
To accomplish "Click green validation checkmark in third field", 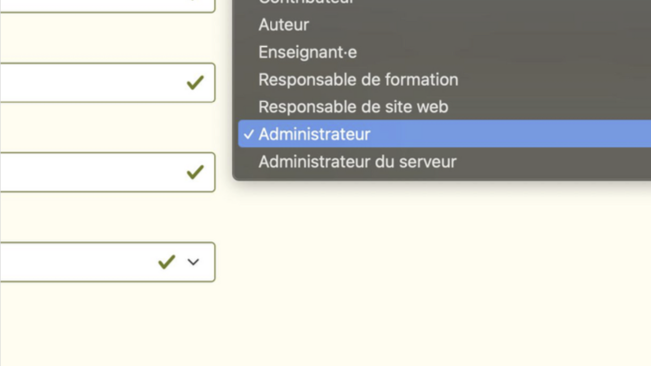I will click(x=195, y=172).
